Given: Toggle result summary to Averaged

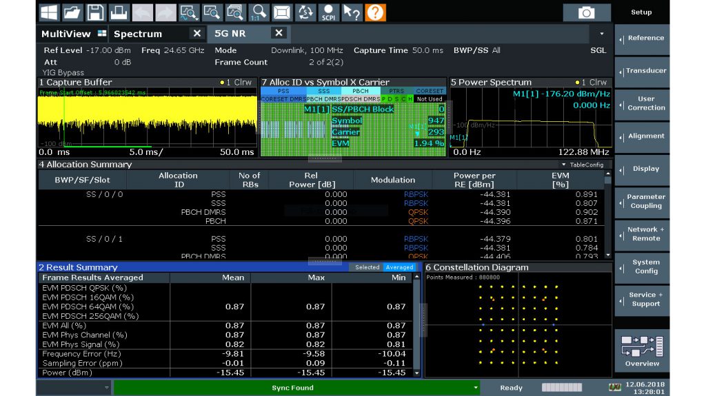Looking at the screenshot, I should pyautogui.click(x=399, y=267).
